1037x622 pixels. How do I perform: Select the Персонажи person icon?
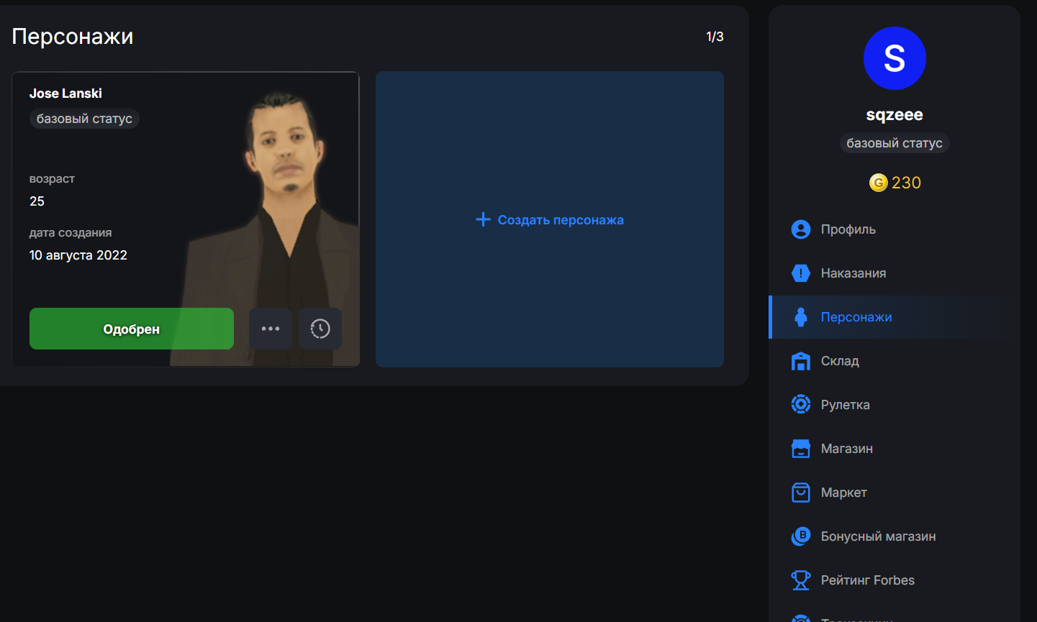(800, 317)
